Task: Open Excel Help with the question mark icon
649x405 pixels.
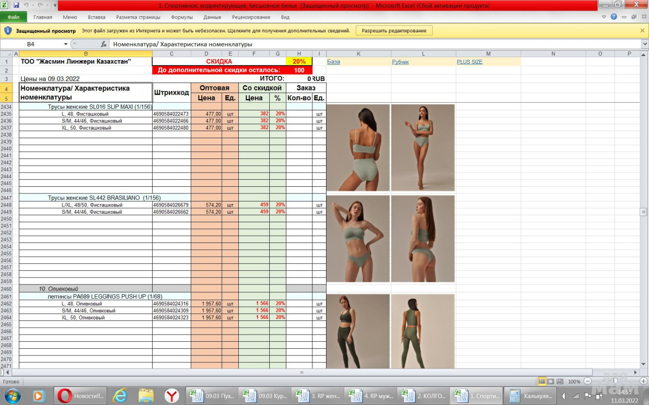Action: (x=614, y=17)
